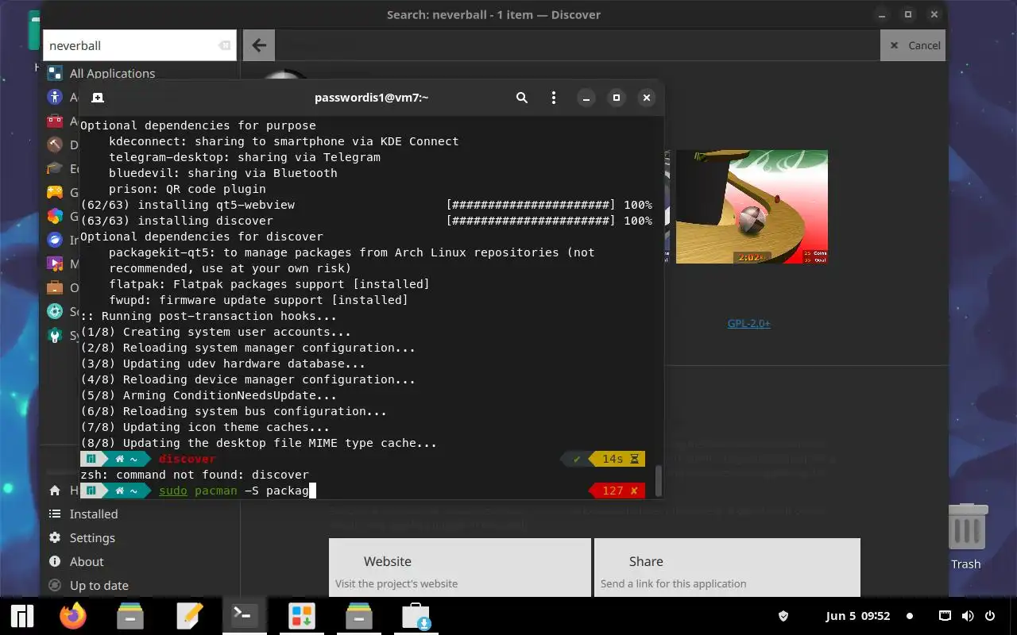Viewport: 1017px width, 635px height.
Task: Click 'zsh: command not found: discover' line
Action: tap(195, 475)
